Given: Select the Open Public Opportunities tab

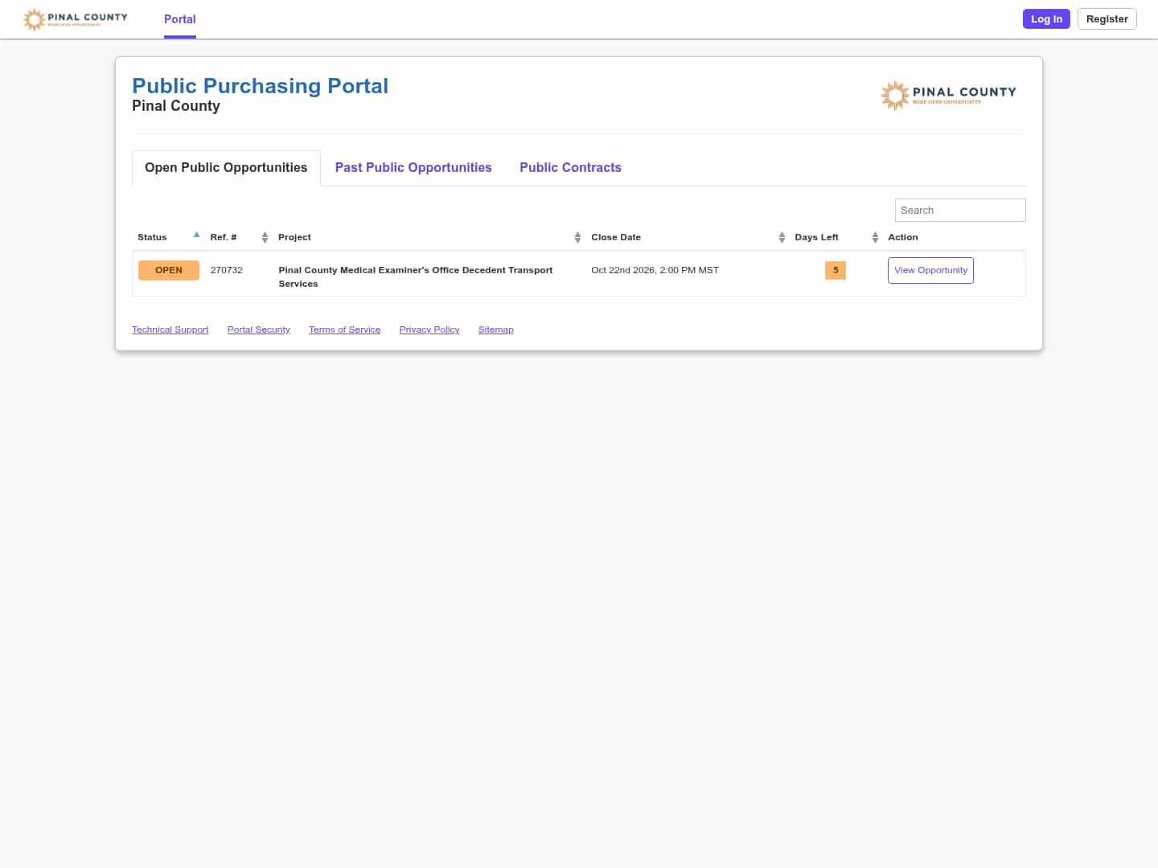Looking at the screenshot, I should [x=226, y=168].
